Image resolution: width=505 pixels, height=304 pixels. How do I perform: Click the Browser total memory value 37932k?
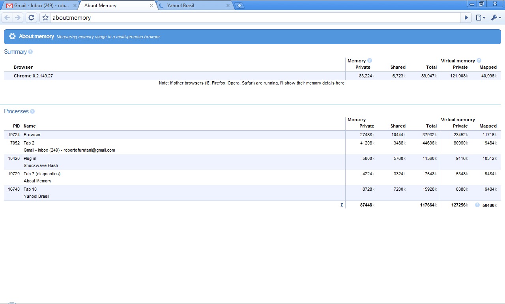click(430, 135)
